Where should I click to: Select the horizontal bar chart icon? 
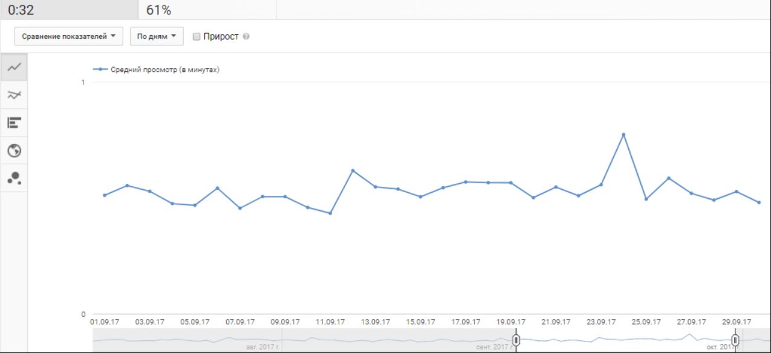(x=14, y=123)
